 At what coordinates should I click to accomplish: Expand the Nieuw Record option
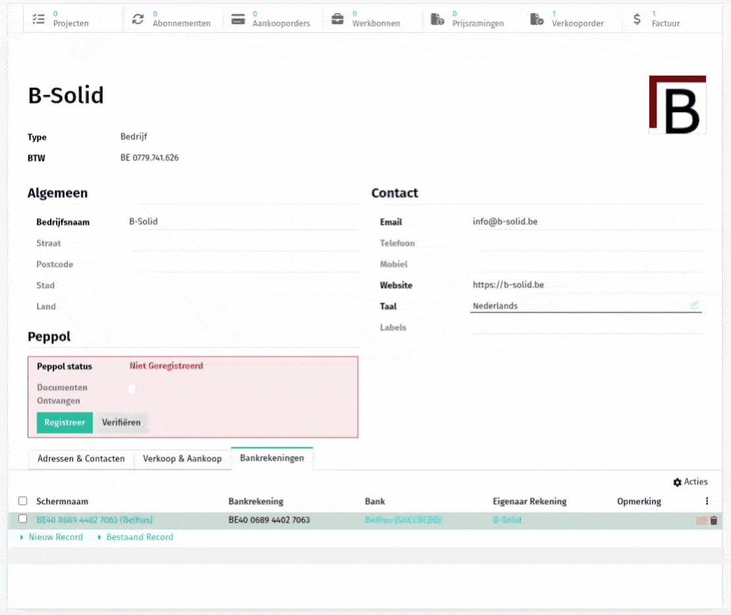pyautogui.click(x=52, y=537)
